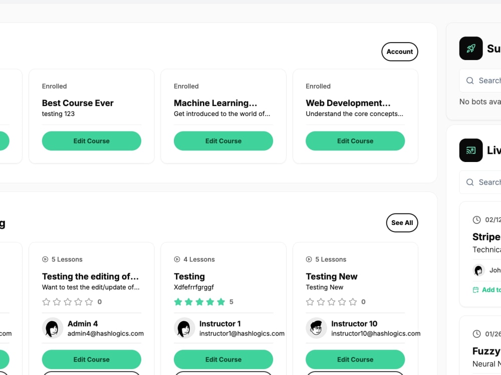
Task: Click Edit Course under Testing New
Action: pyautogui.click(x=355, y=359)
